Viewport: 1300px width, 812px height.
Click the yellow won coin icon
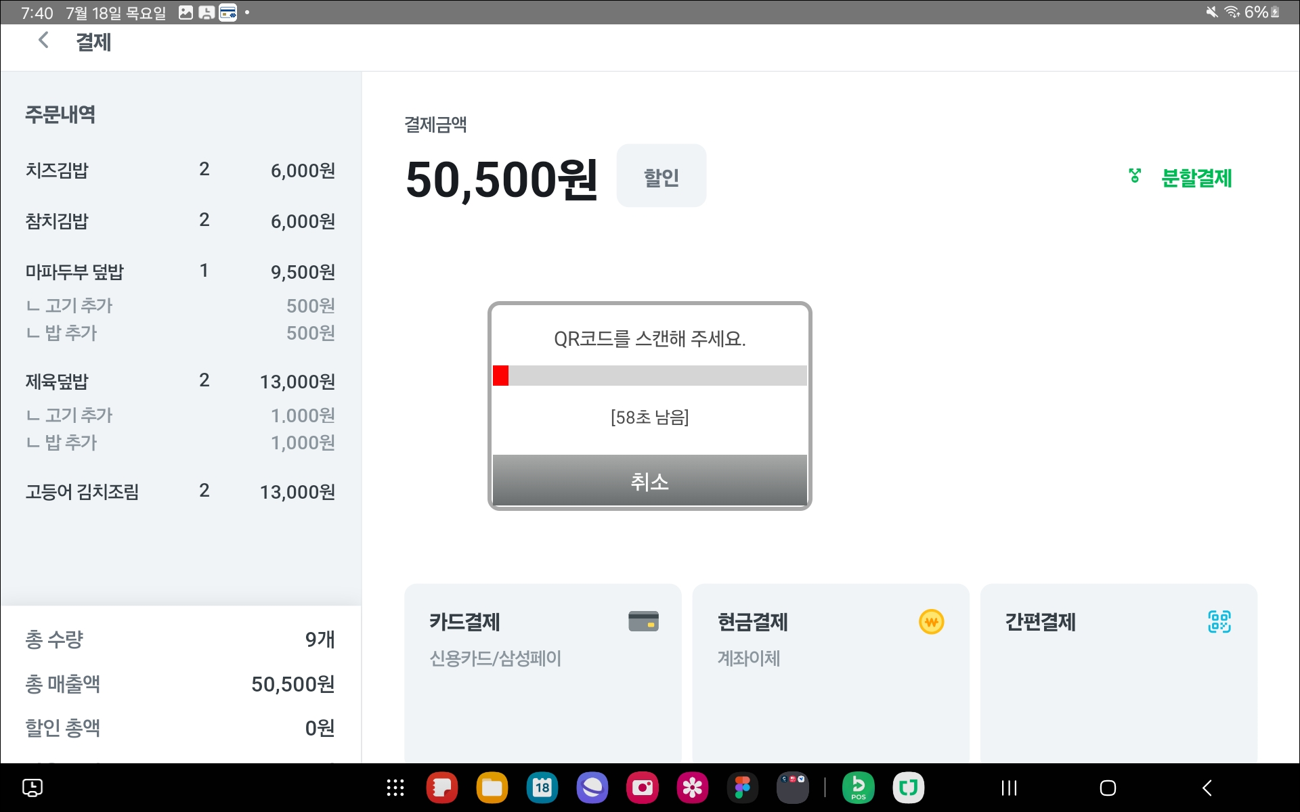pos(931,621)
